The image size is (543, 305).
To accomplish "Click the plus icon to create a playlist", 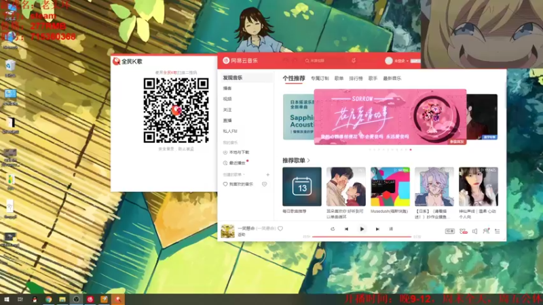I will click(267, 175).
